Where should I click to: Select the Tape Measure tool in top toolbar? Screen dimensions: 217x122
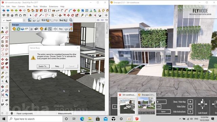tap(82, 15)
